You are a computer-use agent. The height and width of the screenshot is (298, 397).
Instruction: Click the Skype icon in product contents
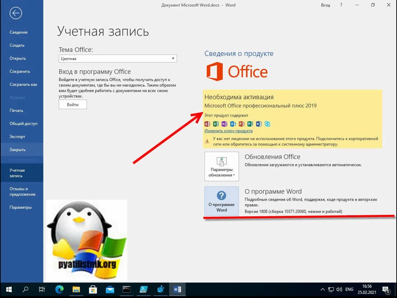267,124
